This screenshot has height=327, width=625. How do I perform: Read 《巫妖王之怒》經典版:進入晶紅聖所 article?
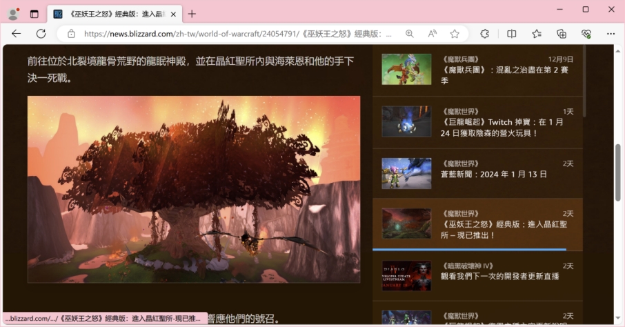click(x=504, y=230)
